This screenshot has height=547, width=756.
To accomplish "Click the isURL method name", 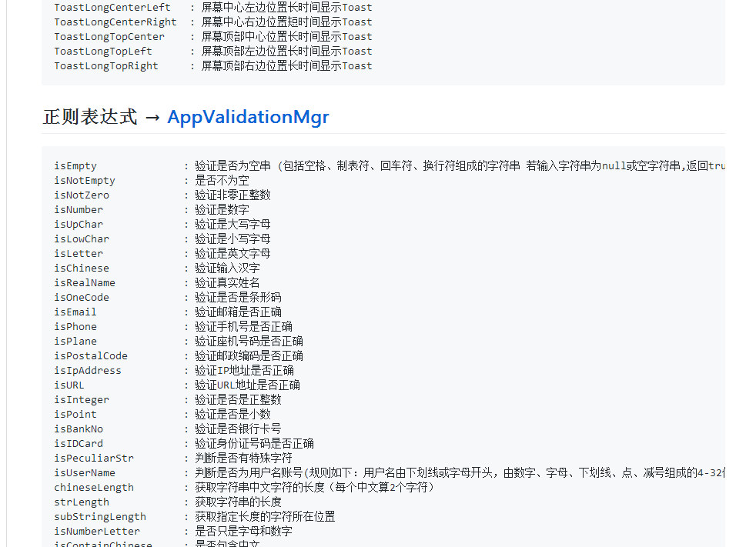I will [69, 385].
